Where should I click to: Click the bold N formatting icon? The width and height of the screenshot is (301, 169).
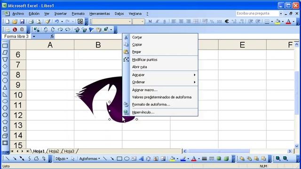(150, 22)
